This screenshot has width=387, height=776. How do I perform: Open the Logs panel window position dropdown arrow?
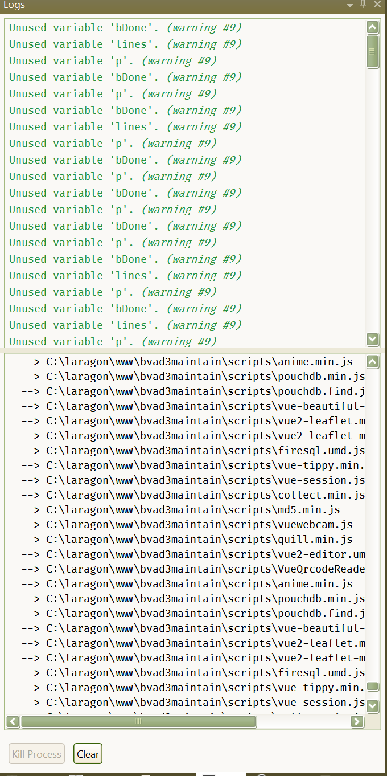tap(350, 5)
